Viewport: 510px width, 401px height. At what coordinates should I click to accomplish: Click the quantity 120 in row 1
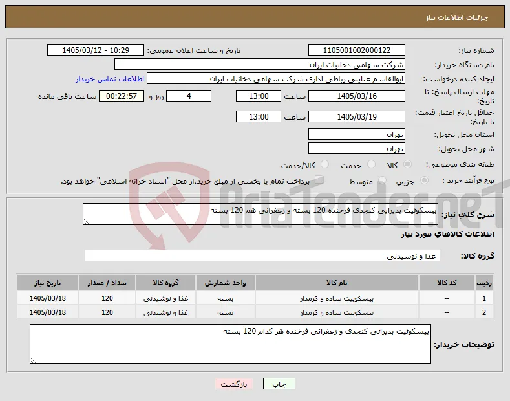107,298
